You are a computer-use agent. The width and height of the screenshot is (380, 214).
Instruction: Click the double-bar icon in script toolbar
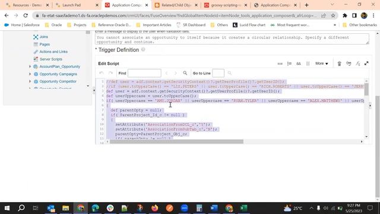tap(308, 64)
